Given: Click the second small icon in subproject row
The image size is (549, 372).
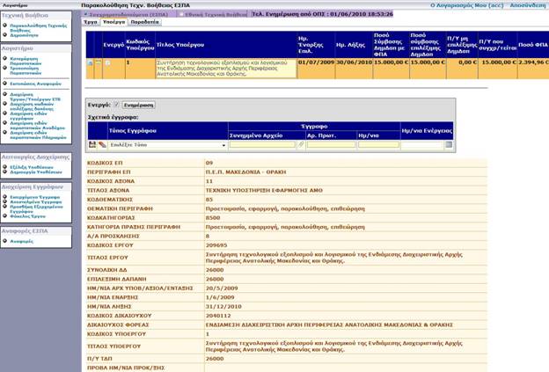Looking at the screenshot, I should pos(98,63).
